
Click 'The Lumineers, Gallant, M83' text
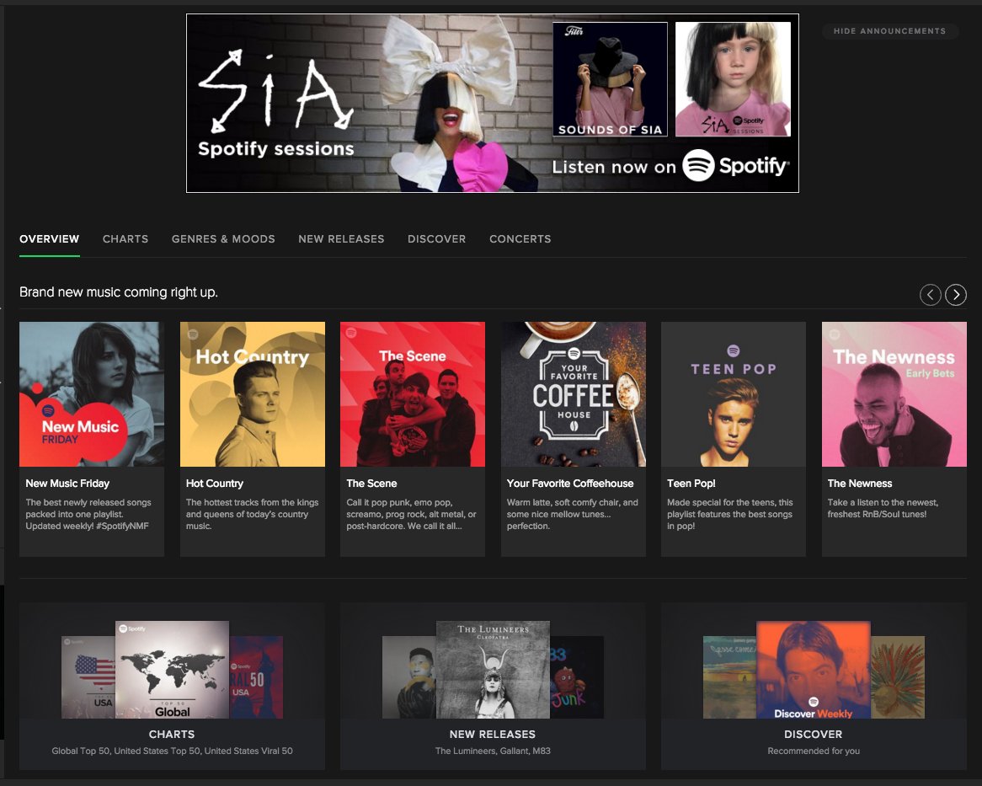pos(493,751)
